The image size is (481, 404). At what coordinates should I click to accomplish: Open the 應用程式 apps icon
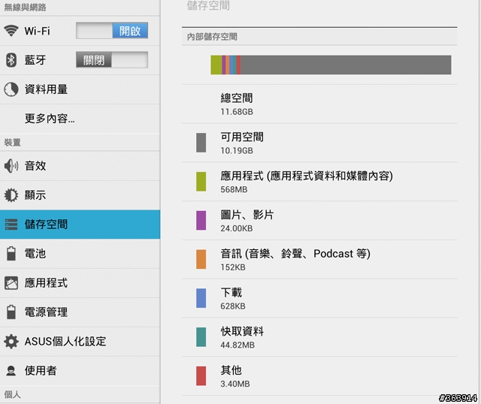tap(11, 283)
